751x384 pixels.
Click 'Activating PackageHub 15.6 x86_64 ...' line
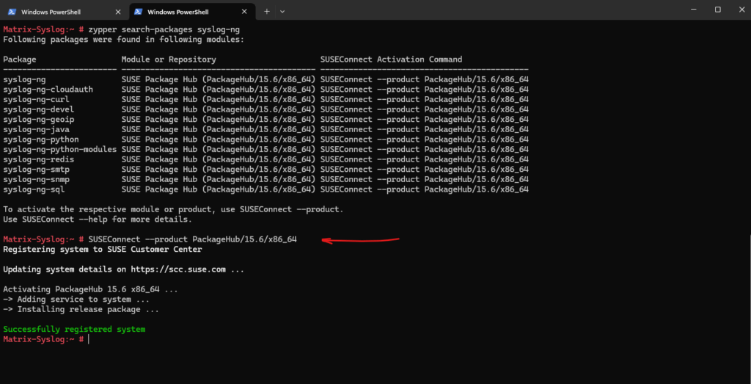click(90, 289)
